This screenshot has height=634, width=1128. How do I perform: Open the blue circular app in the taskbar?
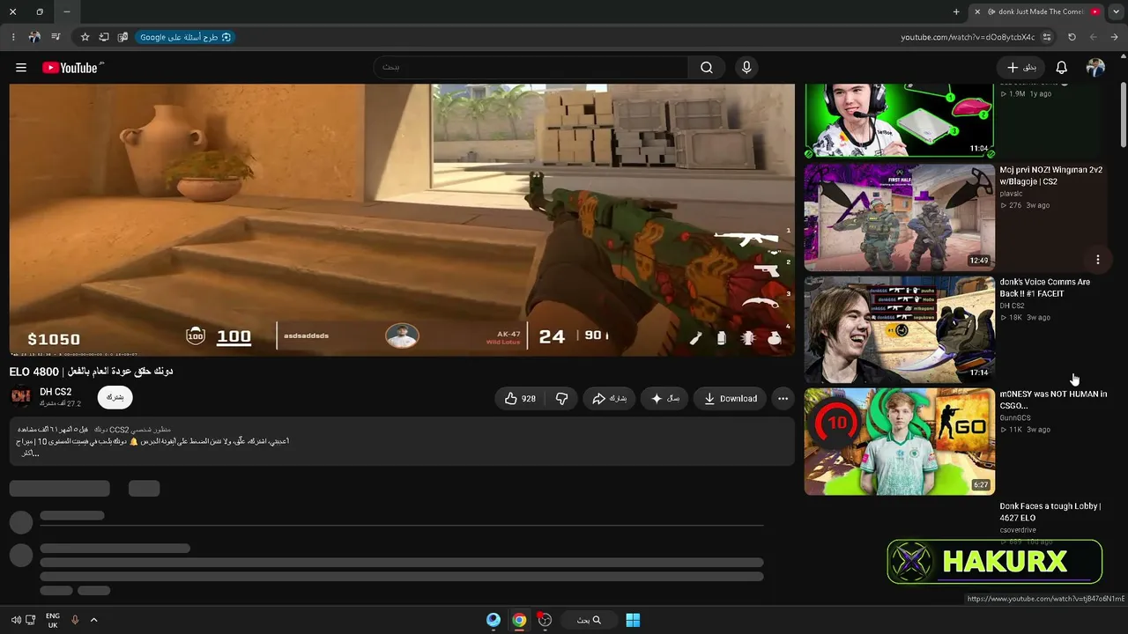coord(493,620)
